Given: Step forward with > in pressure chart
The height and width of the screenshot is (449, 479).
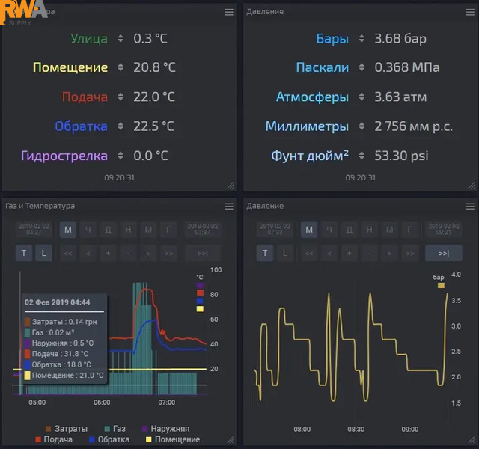Looking at the screenshot, I should (389, 253).
